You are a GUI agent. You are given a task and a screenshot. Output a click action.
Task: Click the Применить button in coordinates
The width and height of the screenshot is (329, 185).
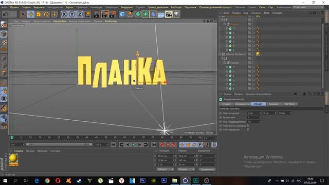point(207,169)
